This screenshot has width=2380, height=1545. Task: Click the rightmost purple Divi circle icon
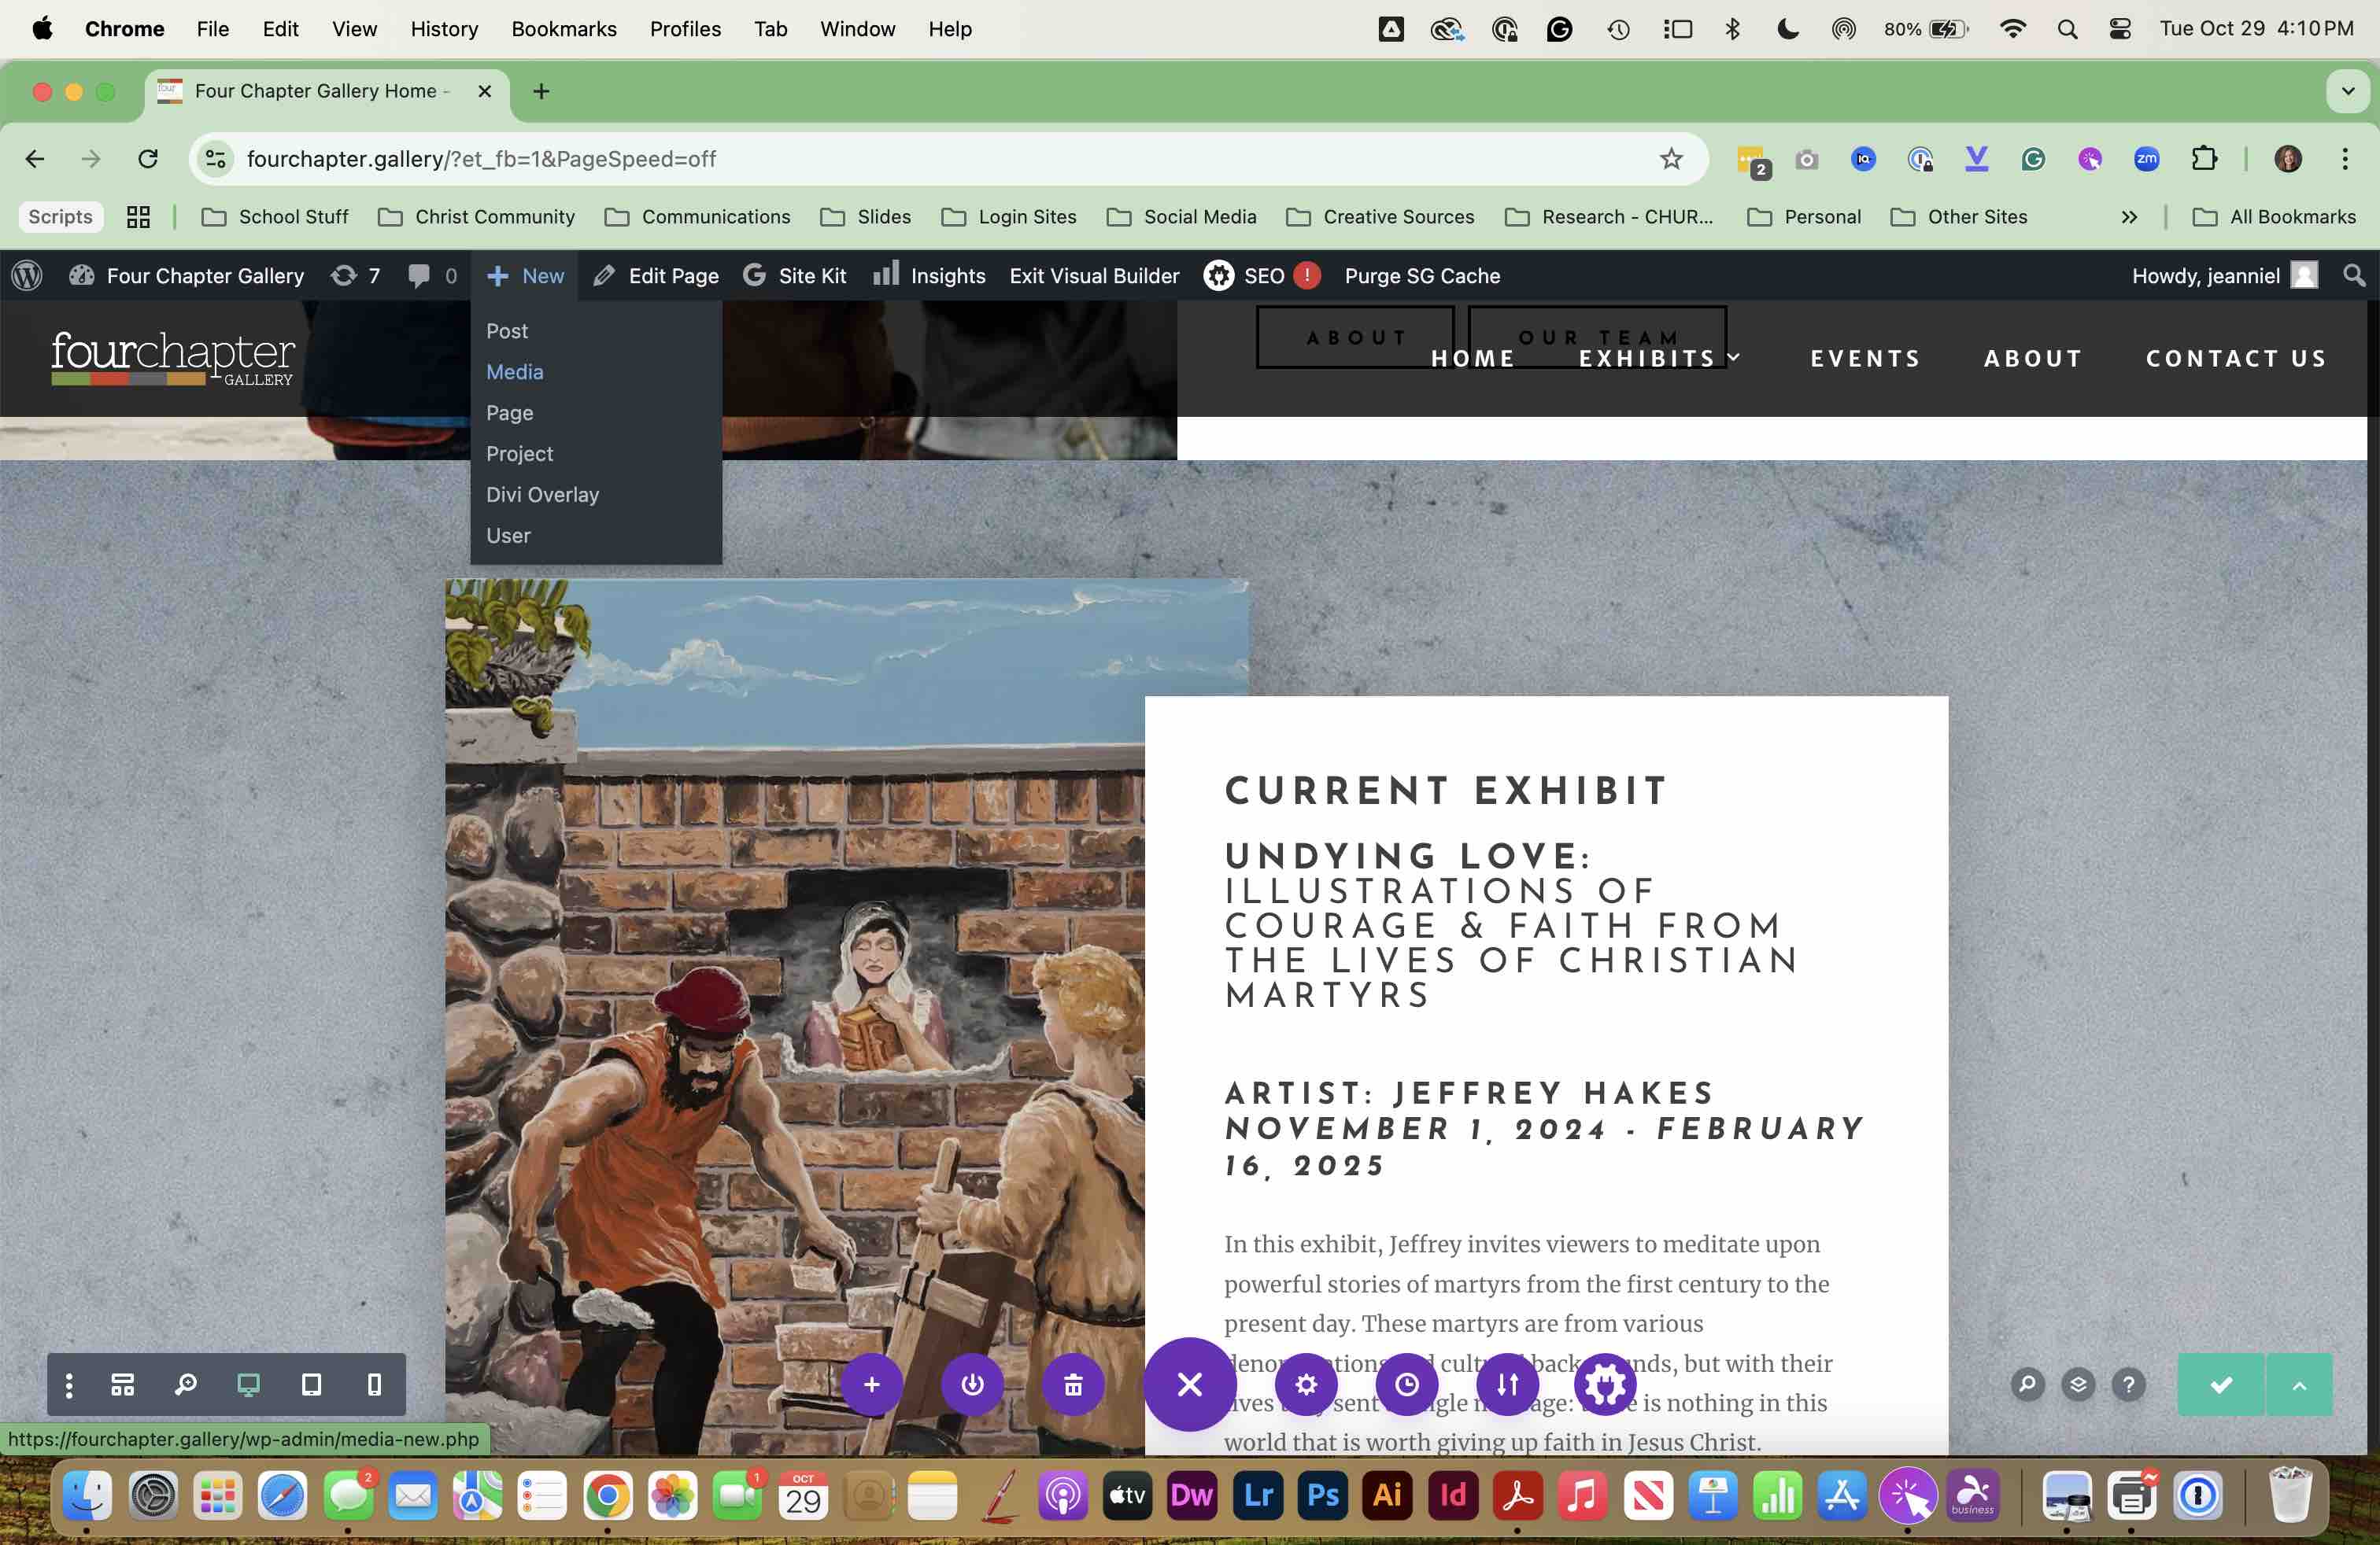[x=1606, y=1385]
